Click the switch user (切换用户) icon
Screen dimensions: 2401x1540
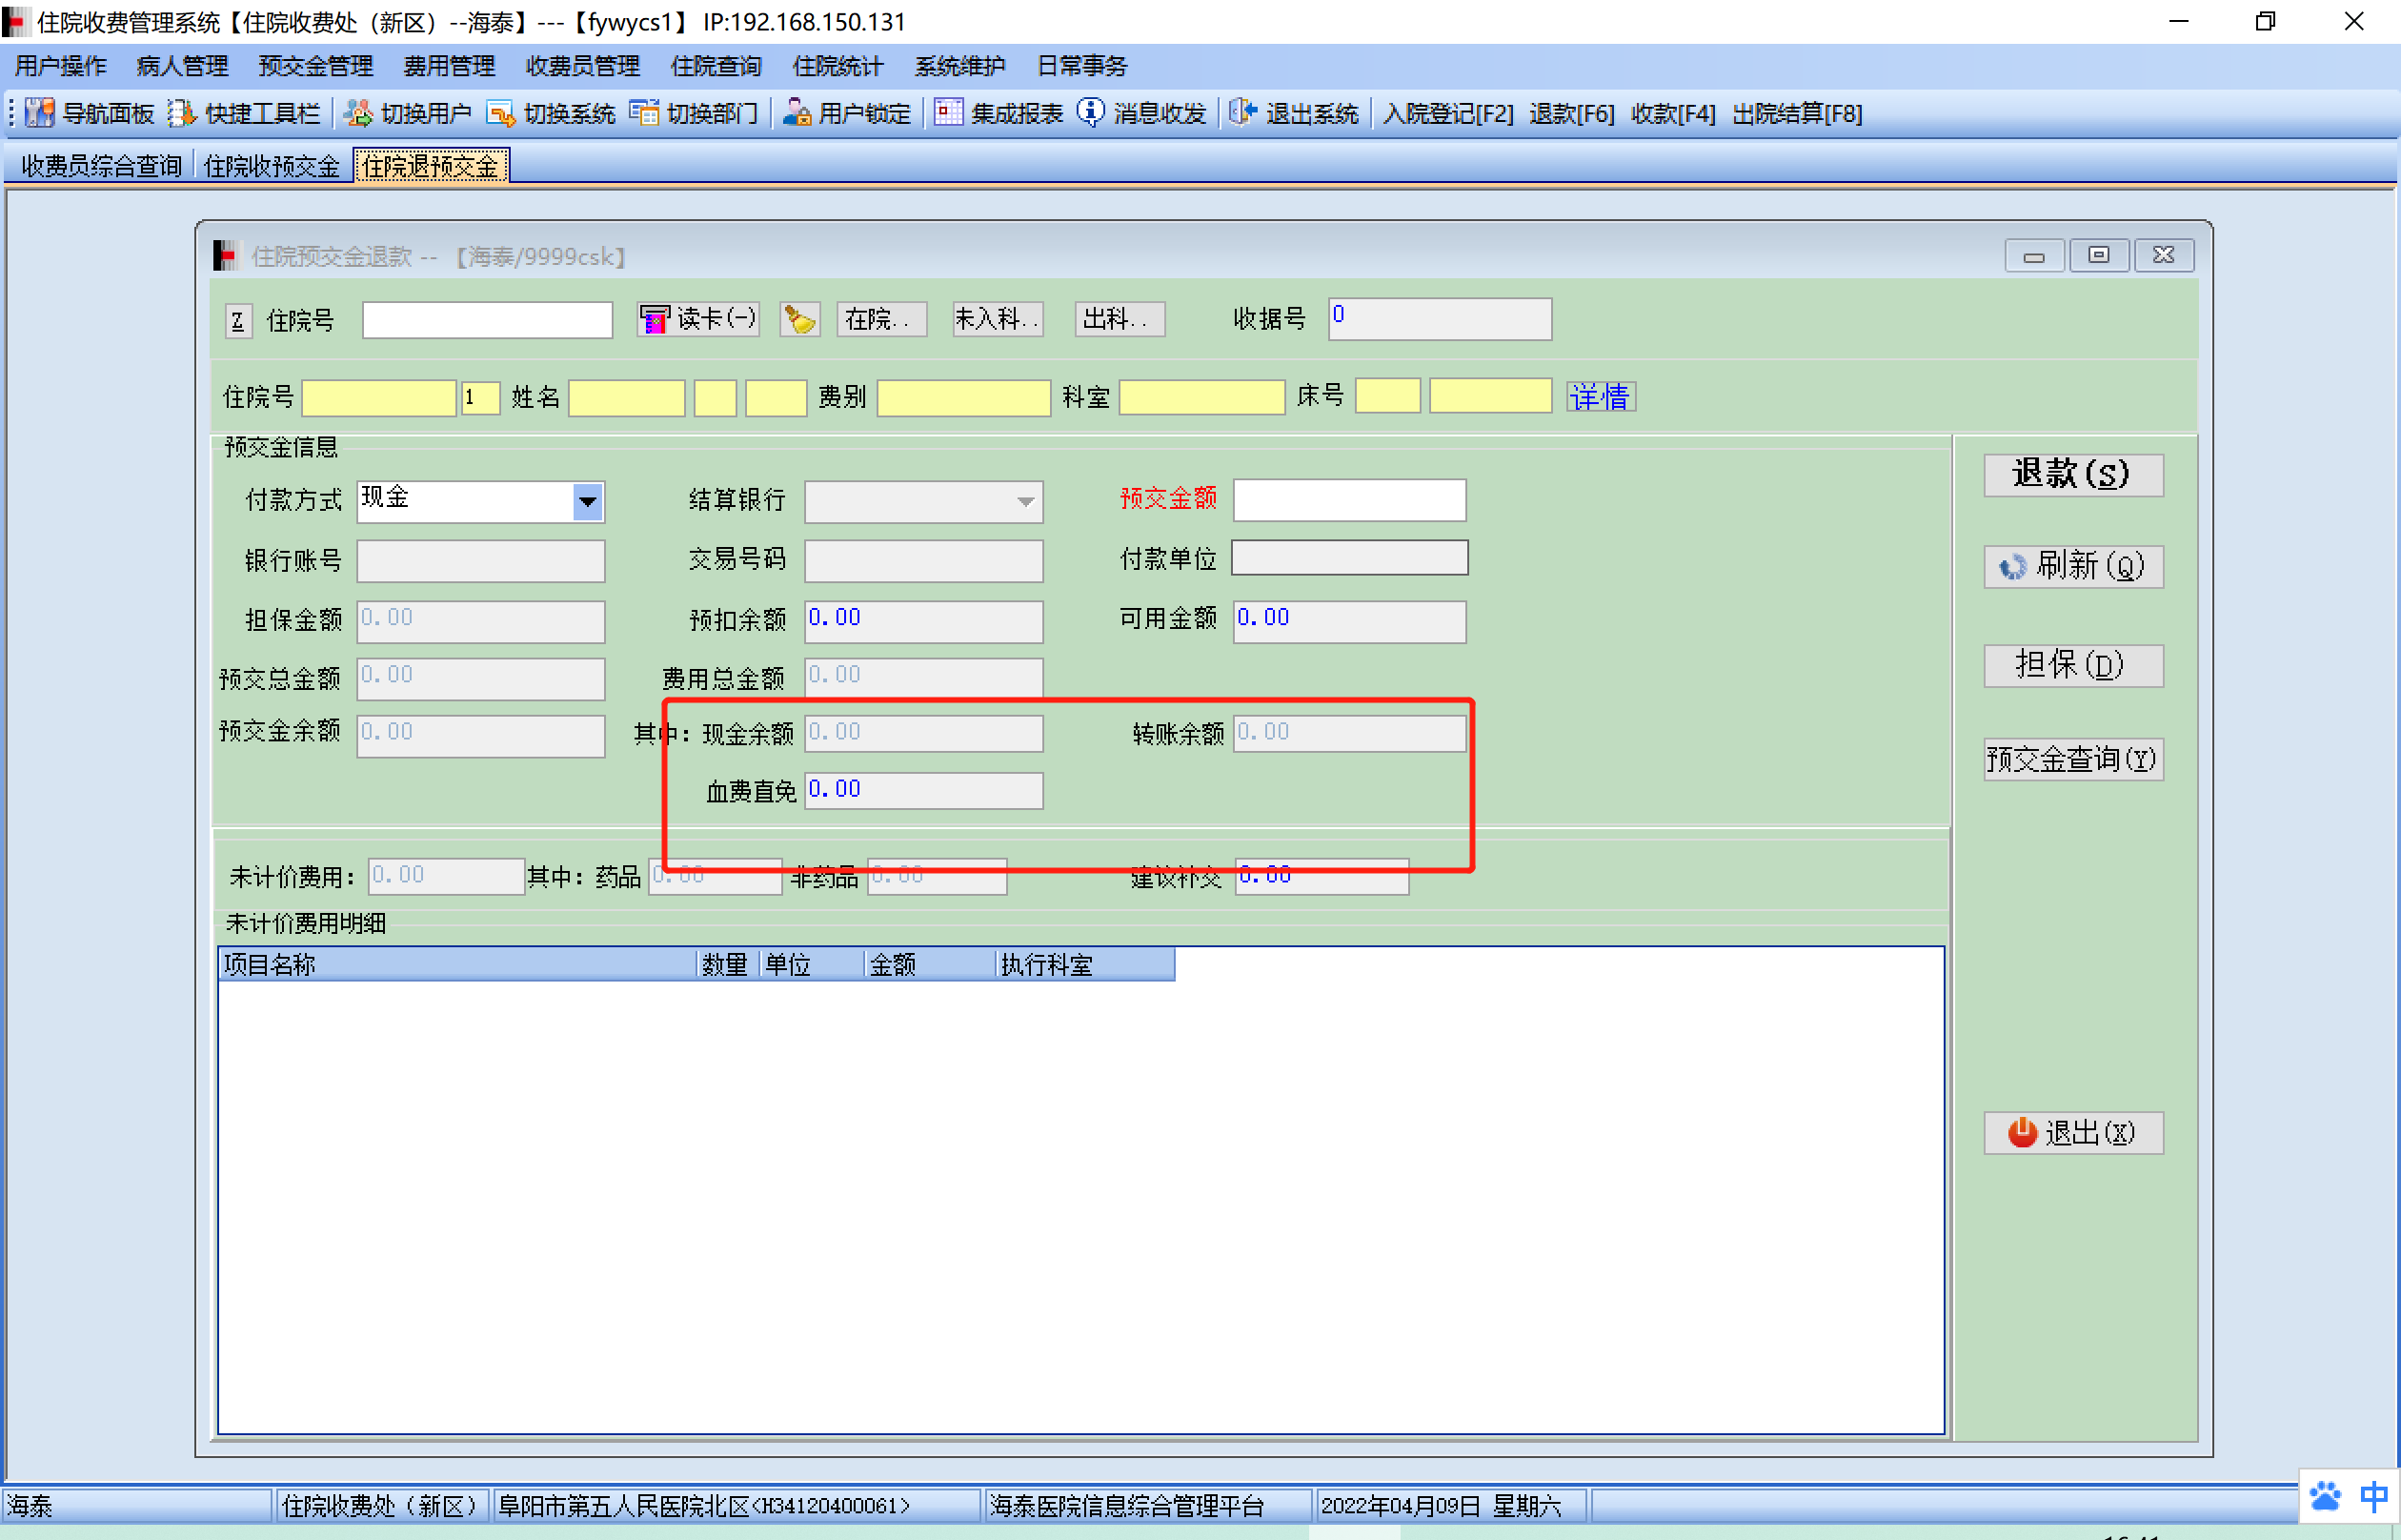pyautogui.click(x=358, y=113)
